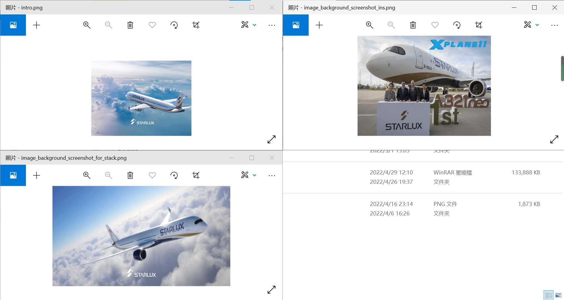Select the PNG 文件 row
Screen dimensions: 564x300
pyautogui.click(x=423, y=204)
